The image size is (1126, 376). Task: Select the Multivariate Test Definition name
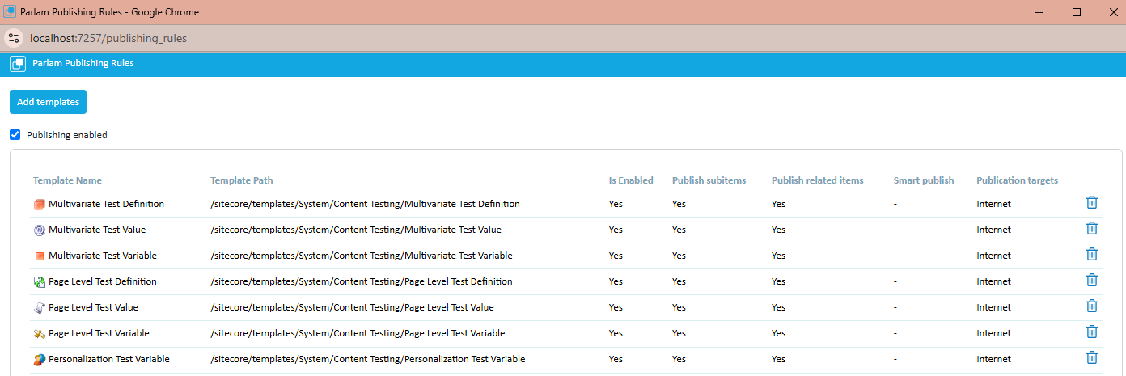tap(106, 204)
